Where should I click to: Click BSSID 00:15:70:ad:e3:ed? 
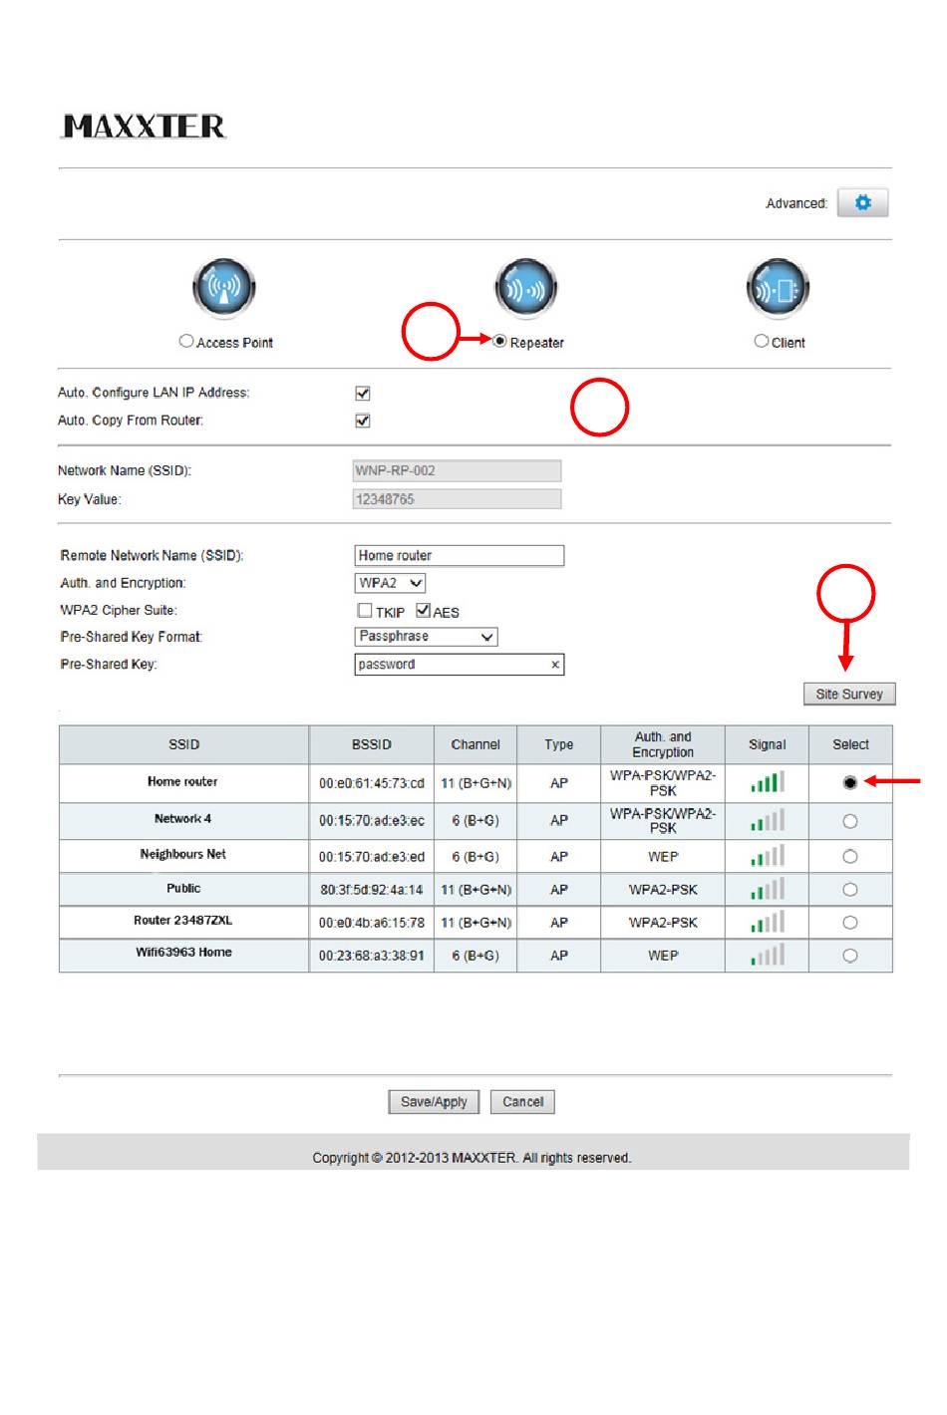tap(372, 856)
